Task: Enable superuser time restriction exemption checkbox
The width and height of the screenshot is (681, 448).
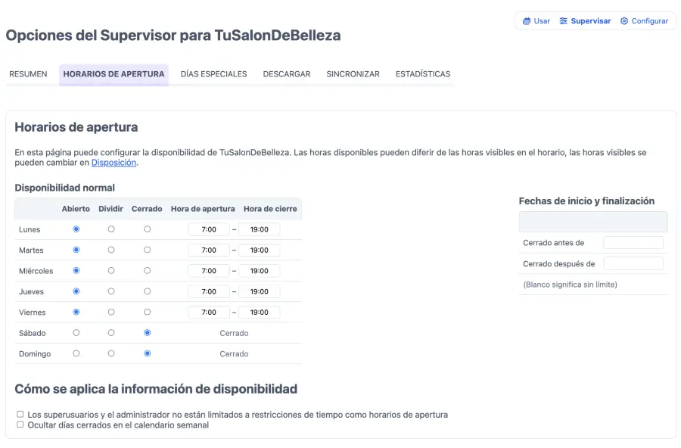Action: tap(20, 415)
